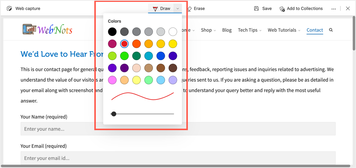Expand the Shop menu

(x=208, y=30)
